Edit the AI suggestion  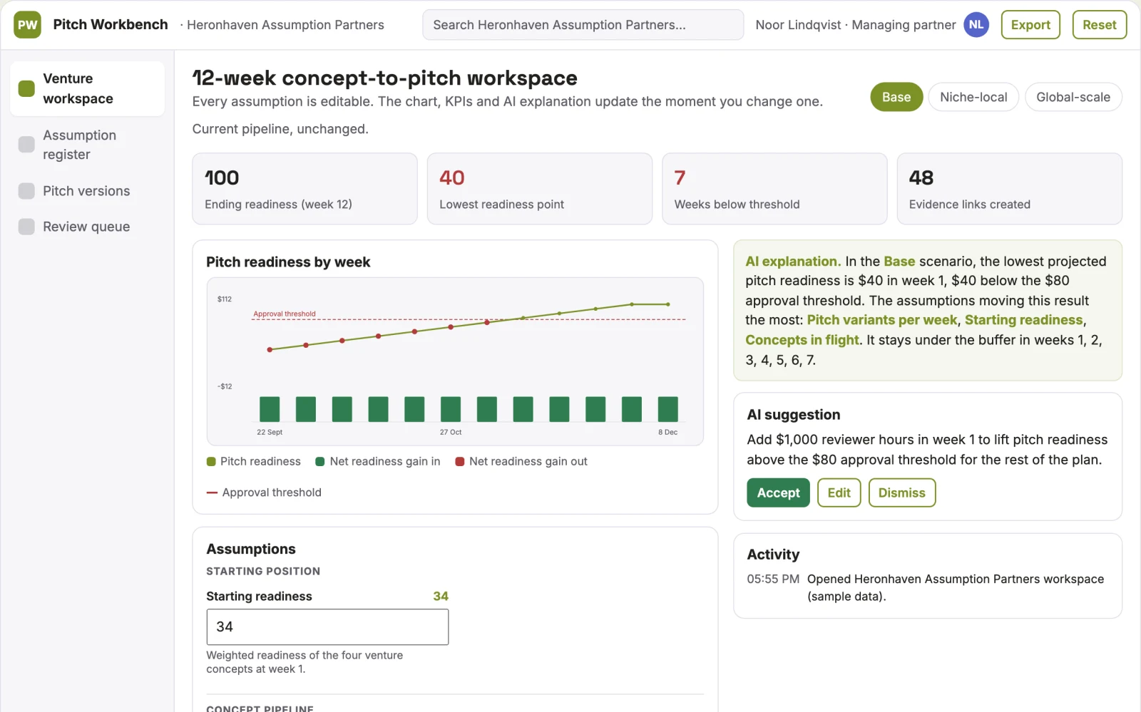839,492
